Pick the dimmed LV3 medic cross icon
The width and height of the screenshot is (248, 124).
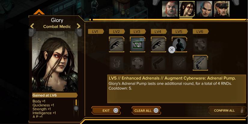click(x=137, y=63)
